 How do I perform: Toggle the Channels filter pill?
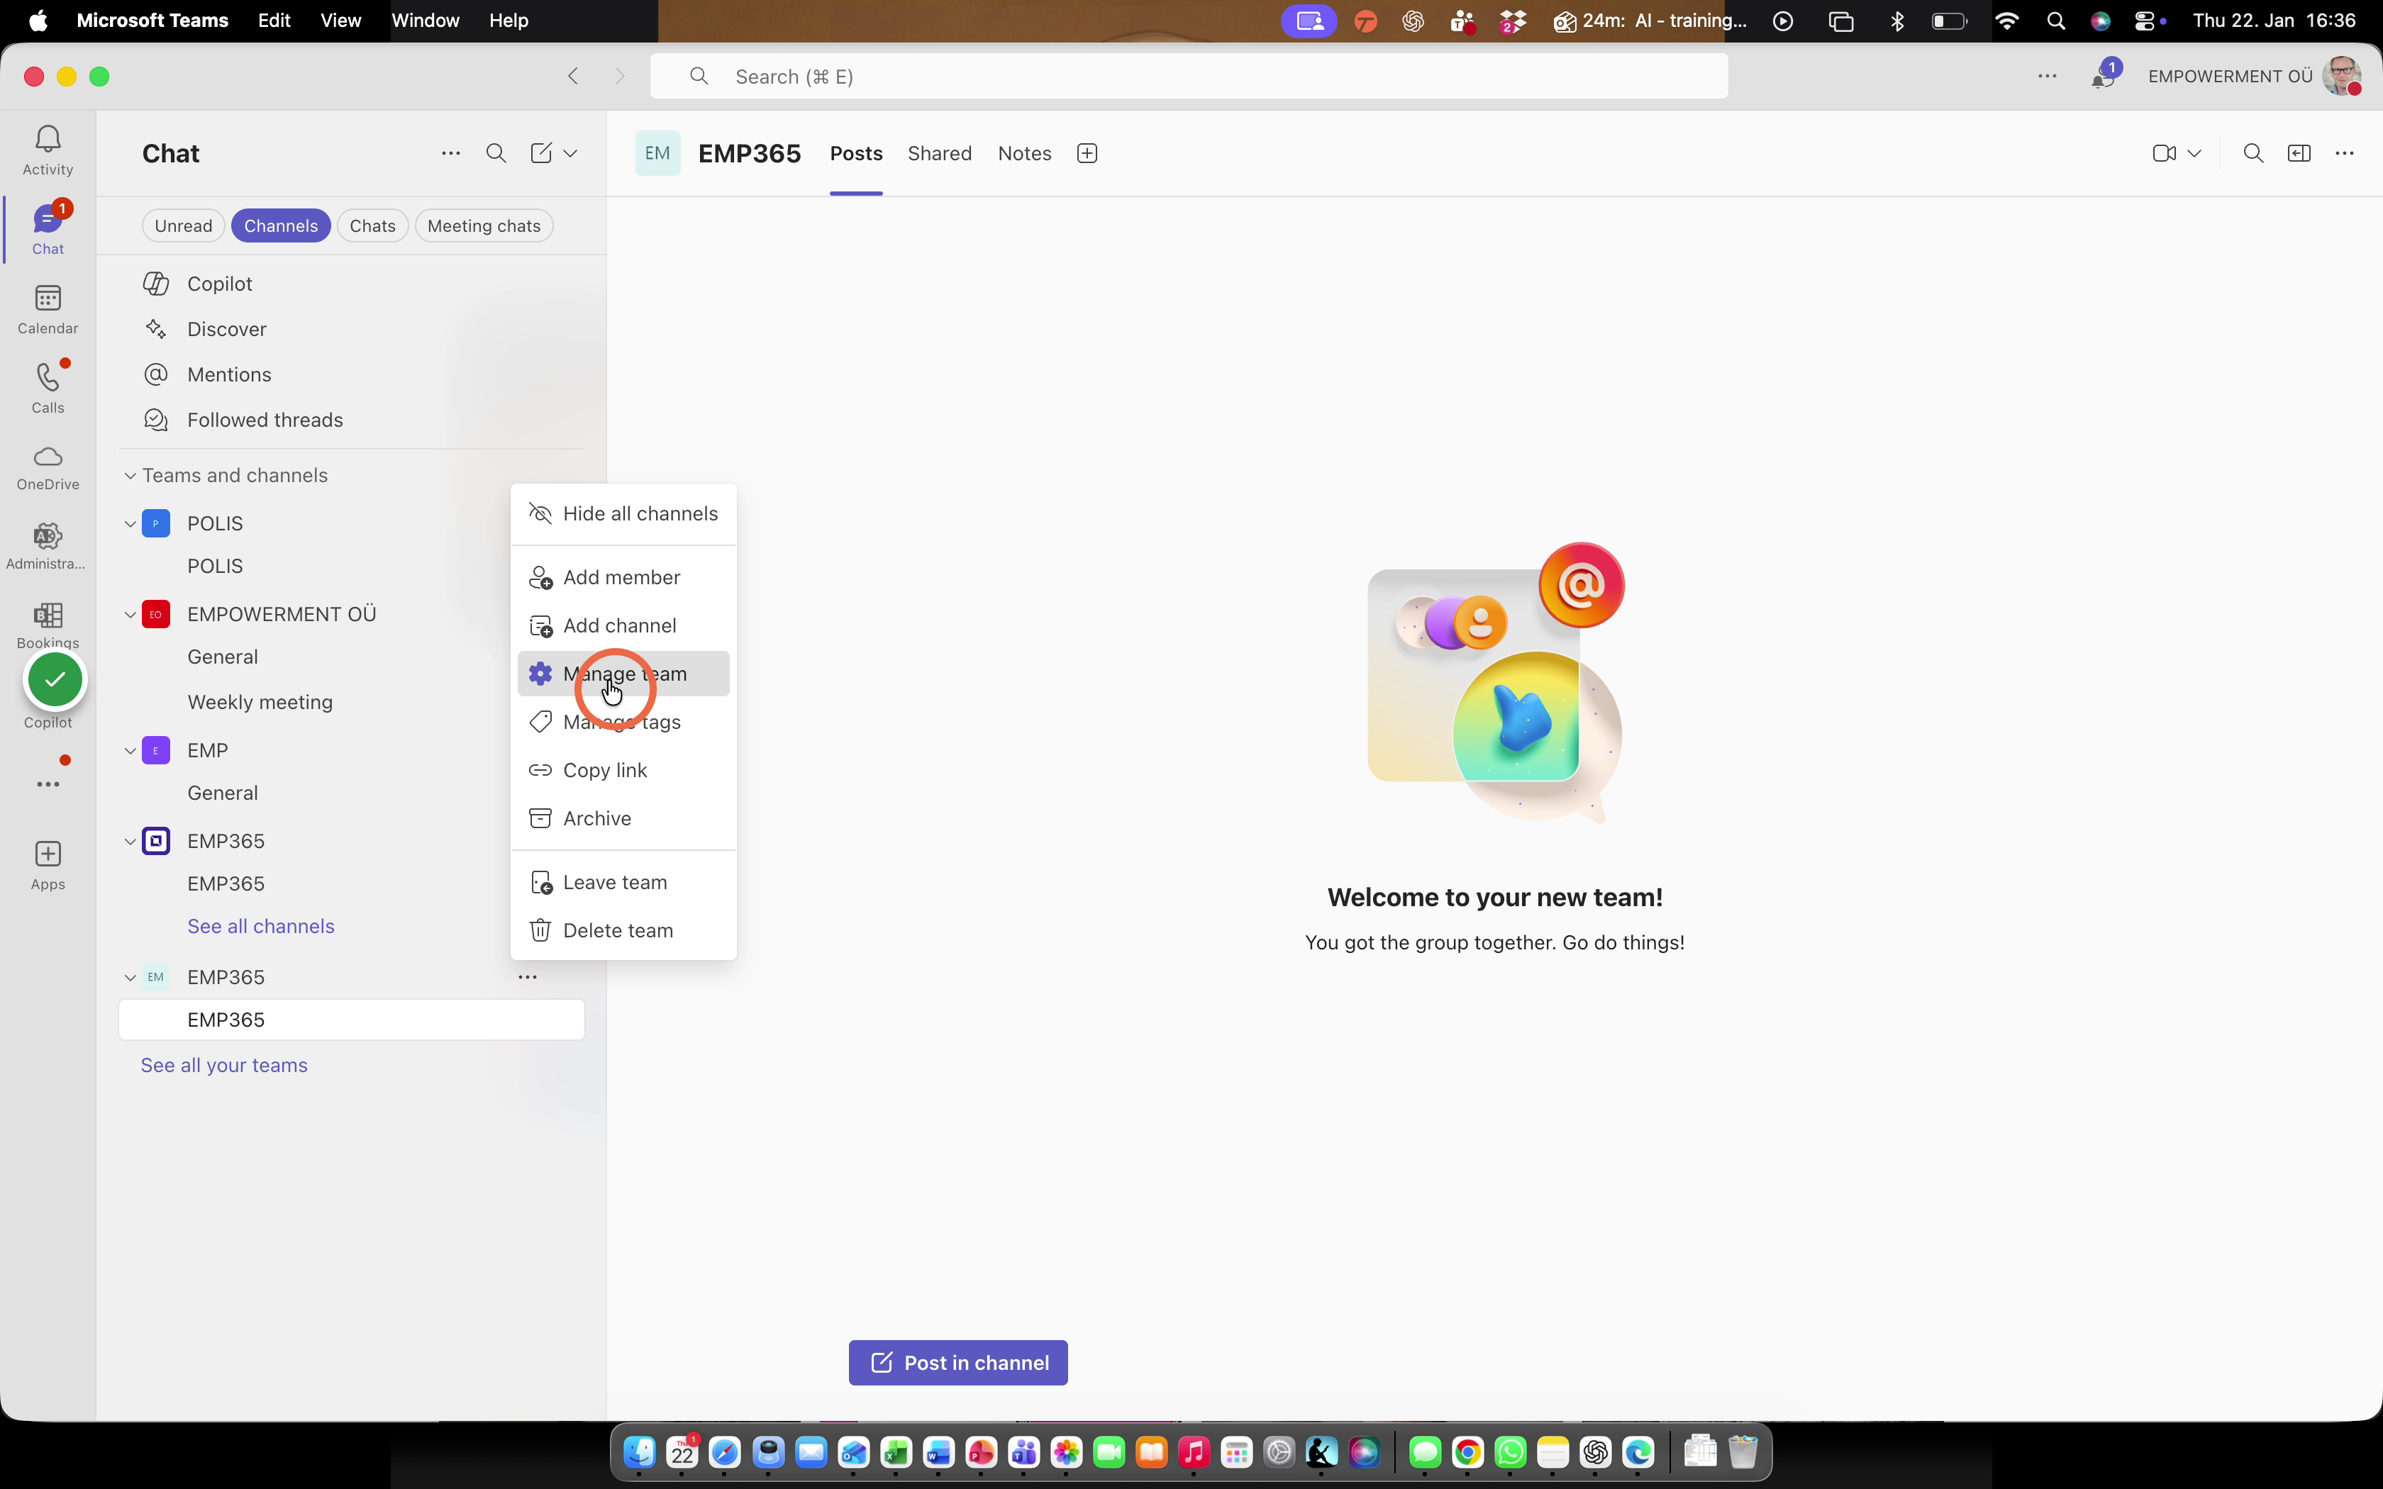(x=281, y=225)
